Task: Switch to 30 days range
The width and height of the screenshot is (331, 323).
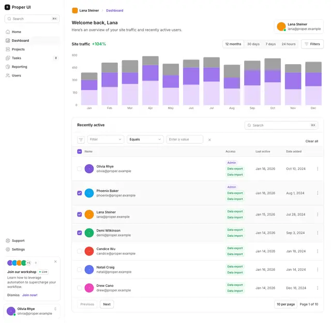Action: pyautogui.click(x=253, y=44)
